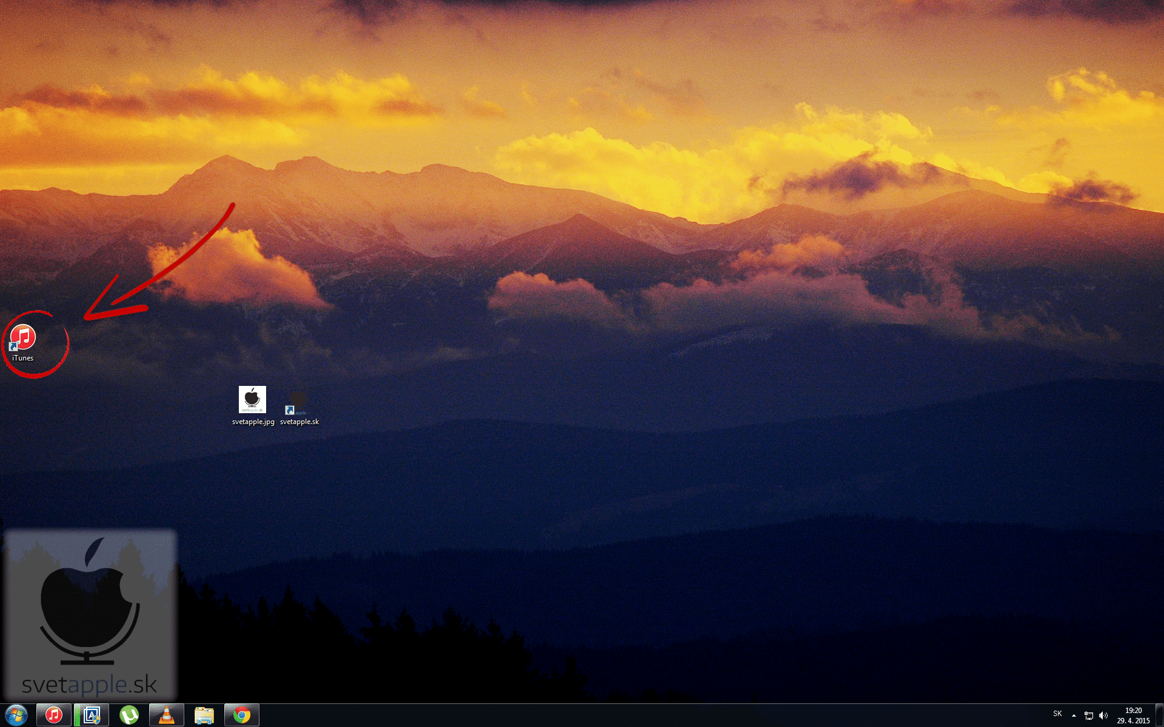Open the SK keyboard language selector
This screenshot has width=1164, height=727.
click(x=1057, y=714)
